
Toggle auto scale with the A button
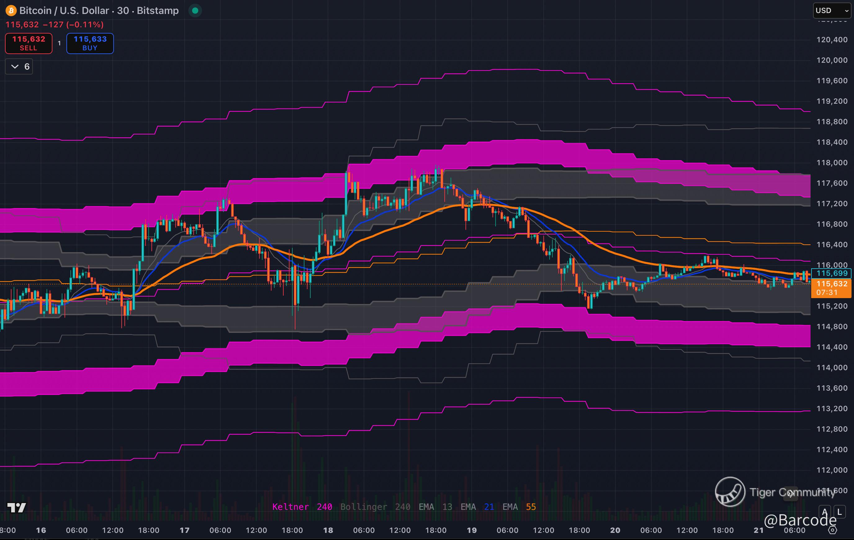click(x=825, y=512)
